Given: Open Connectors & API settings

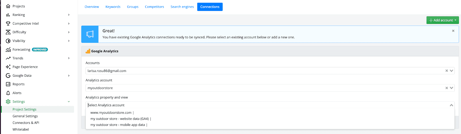Looking at the screenshot, I should (x=26, y=123).
